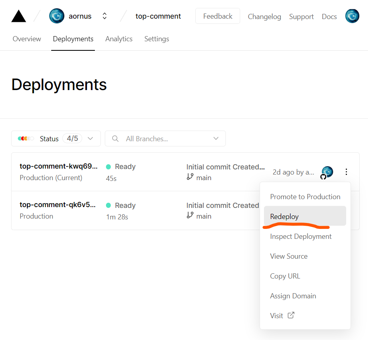368x340 pixels.
Task: Open the Settings tab
Action: tap(156, 39)
